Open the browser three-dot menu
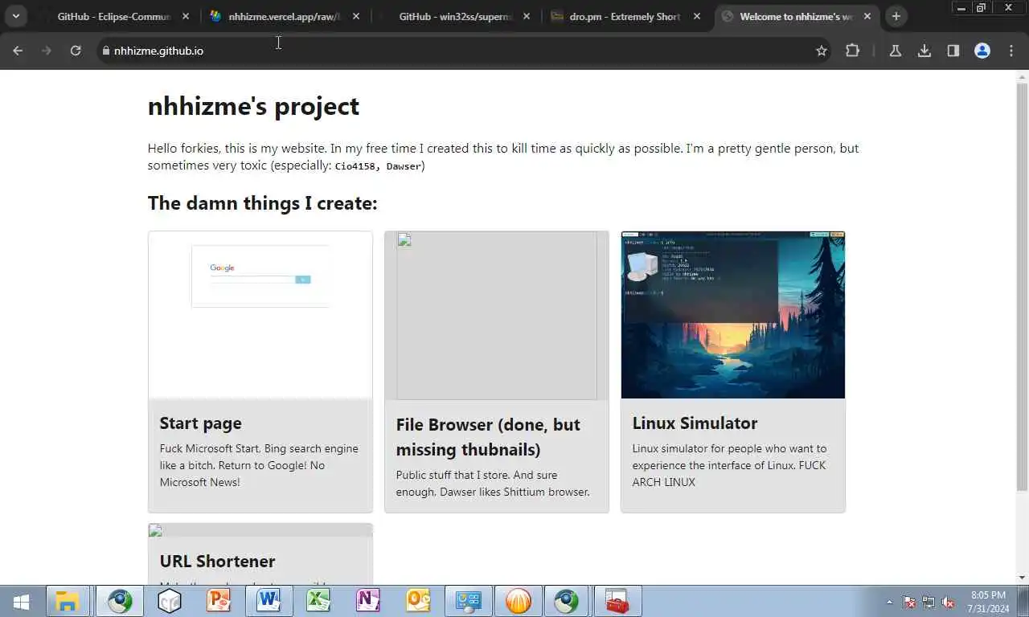This screenshot has width=1029, height=617. [1011, 51]
